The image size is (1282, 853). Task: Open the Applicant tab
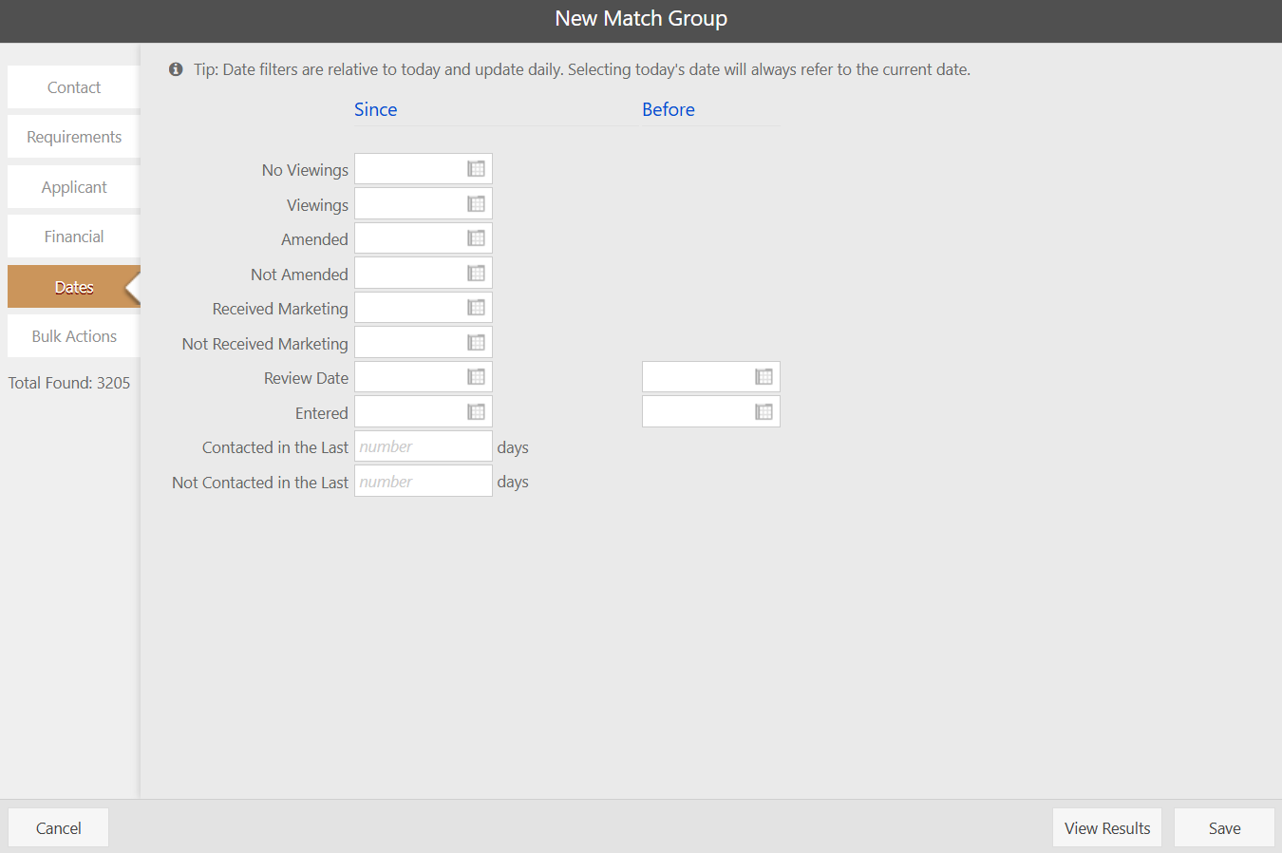pos(74,187)
